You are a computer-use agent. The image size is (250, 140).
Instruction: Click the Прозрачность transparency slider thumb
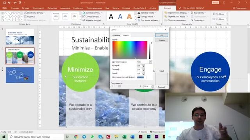(x=119, y=86)
